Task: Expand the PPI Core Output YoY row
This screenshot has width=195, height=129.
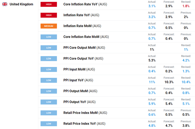Action: (83, 59)
